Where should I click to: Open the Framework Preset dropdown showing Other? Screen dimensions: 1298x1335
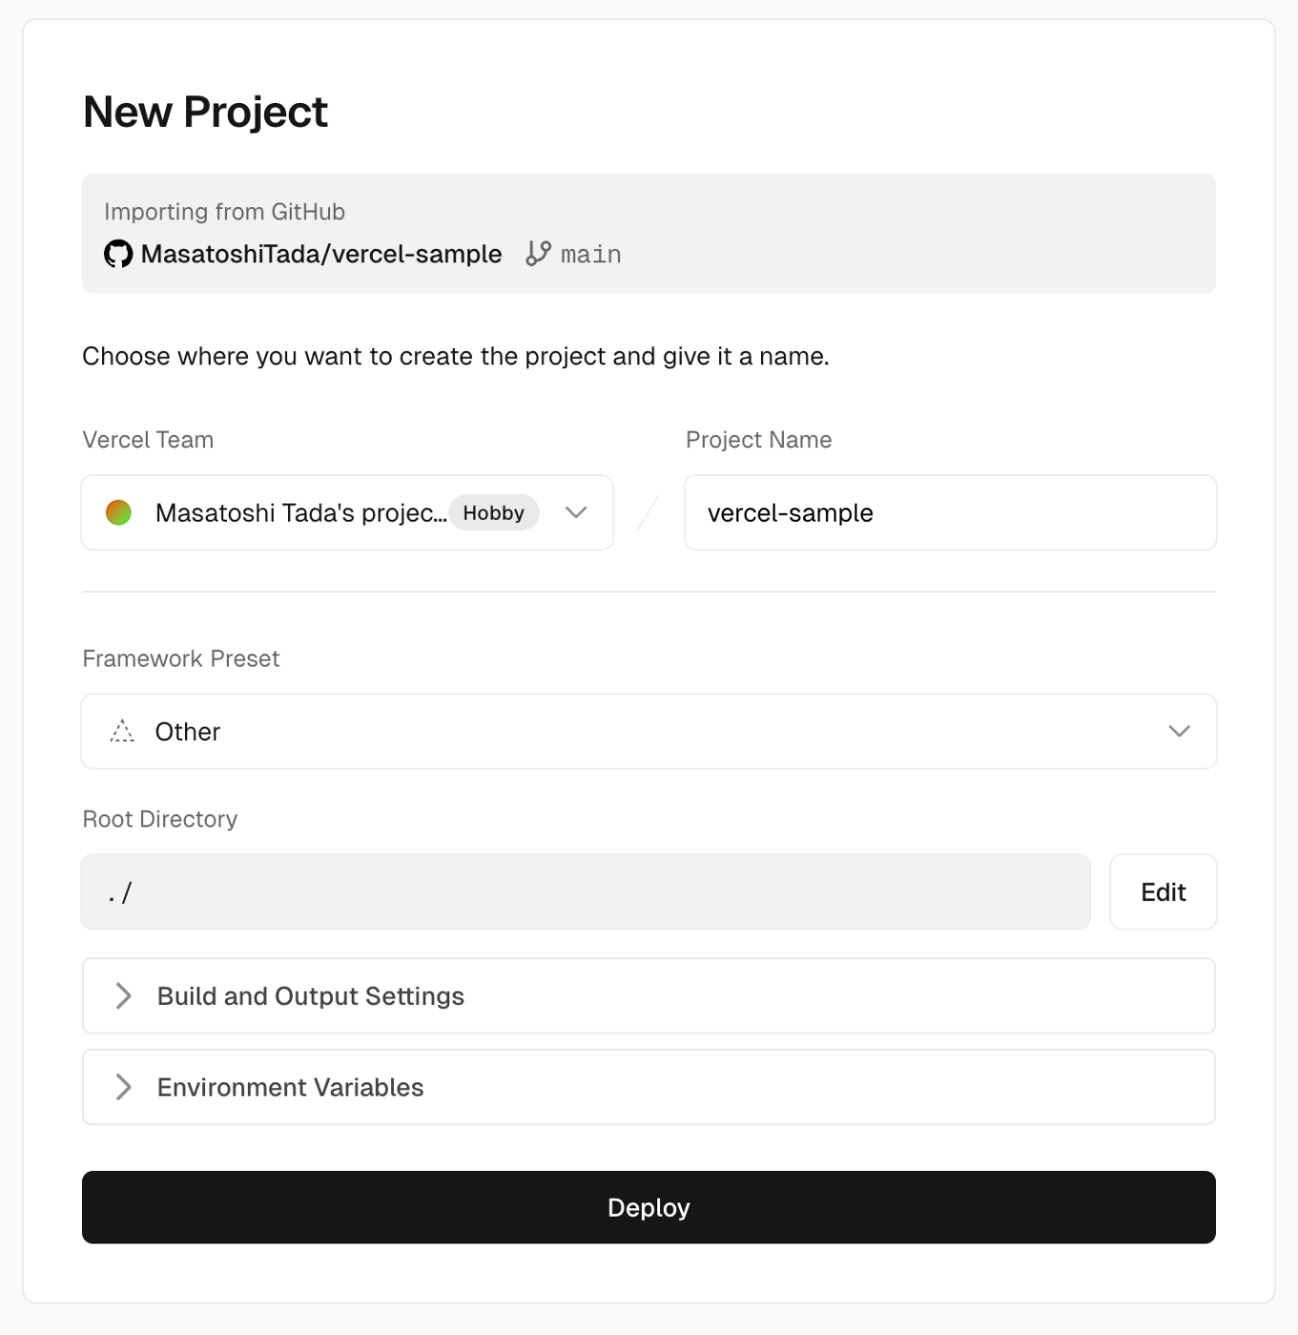coord(649,731)
